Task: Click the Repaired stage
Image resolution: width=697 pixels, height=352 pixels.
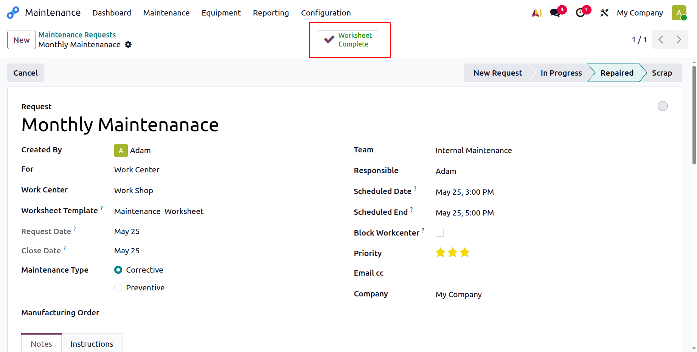Action: [617, 73]
